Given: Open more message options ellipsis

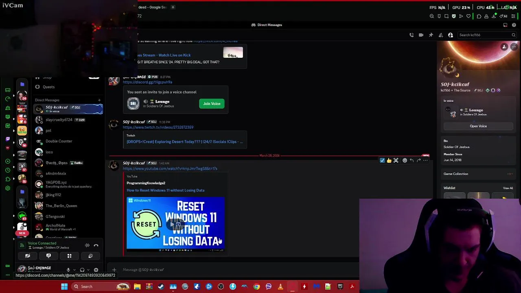Looking at the screenshot, I should click(425, 161).
